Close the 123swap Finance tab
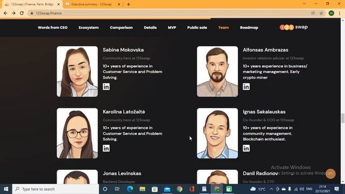345x194 pixels. tap(59, 4)
